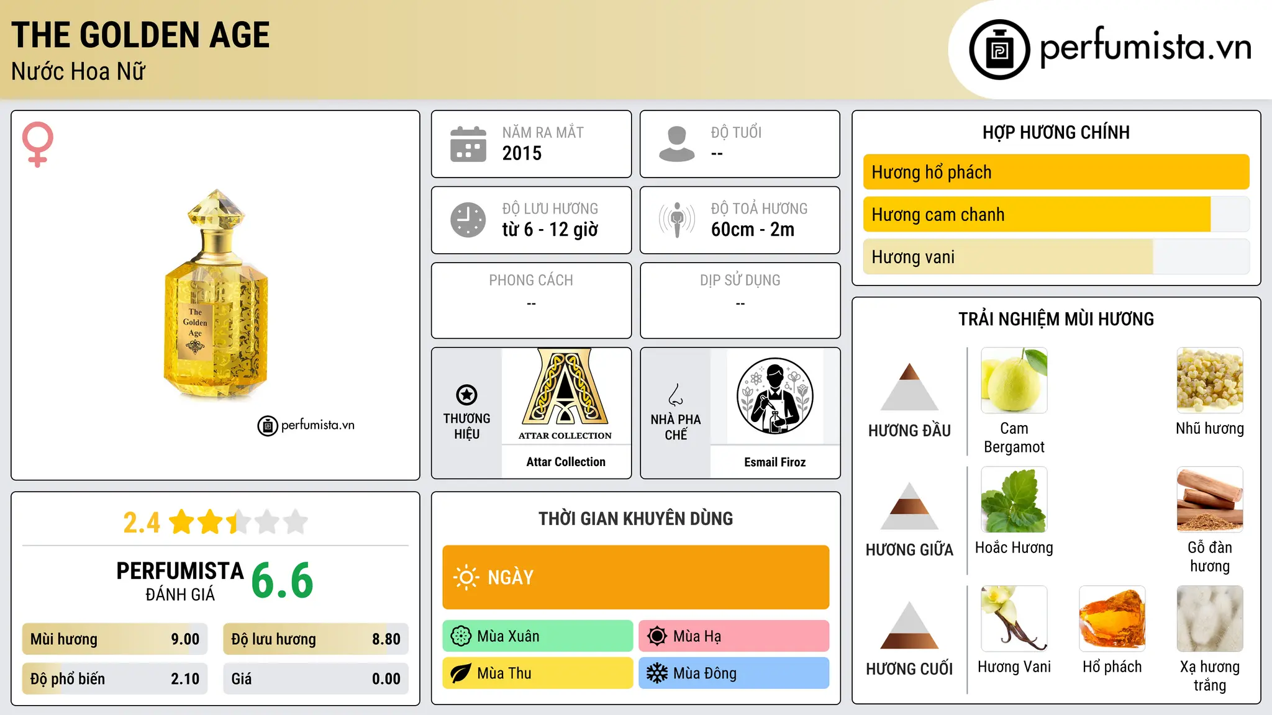Click the 2.4 star rating number
This screenshot has width=1272, height=715.
pyautogui.click(x=142, y=523)
